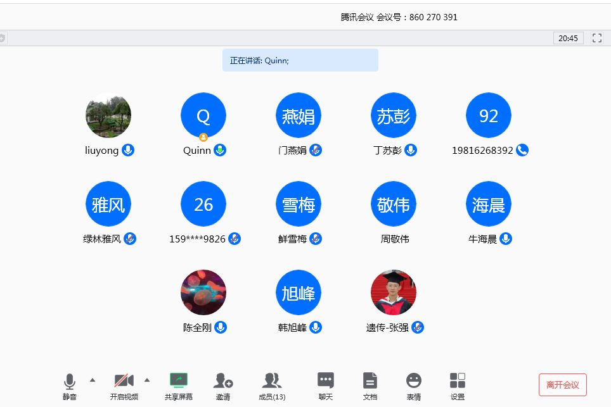Screen dimensions: 611x407
Task: Click the name label Quinn
Action: click(x=196, y=150)
